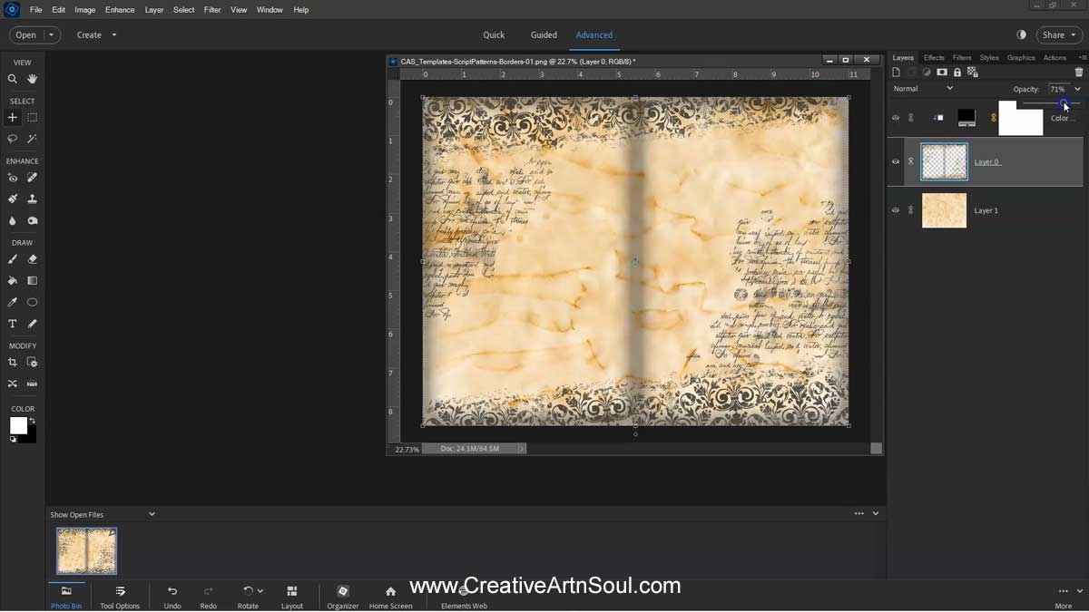Toggle visibility of Layer 0
This screenshot has width=1089, height=612.
coord(896,161)
